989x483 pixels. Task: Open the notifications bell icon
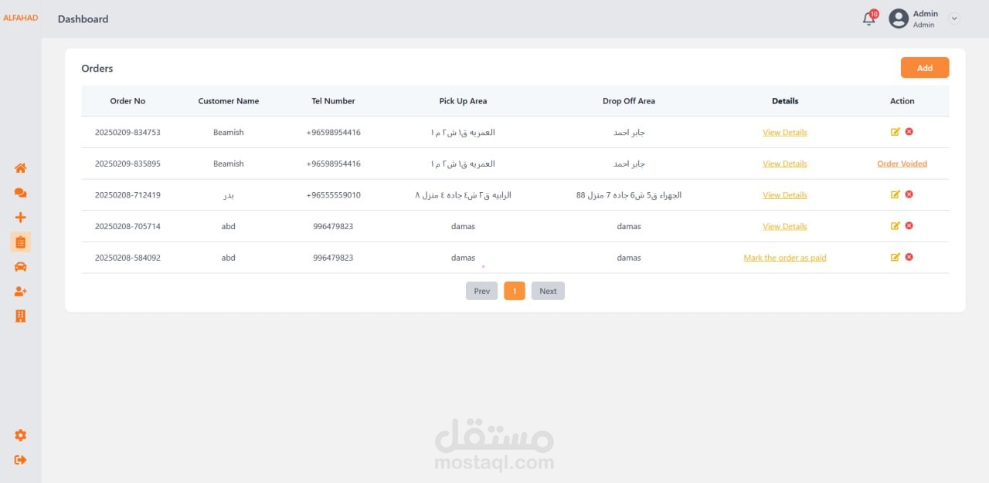tap(869, 19)
